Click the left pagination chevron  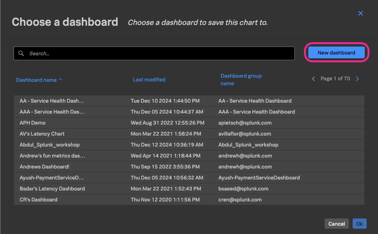click(313, 78)
